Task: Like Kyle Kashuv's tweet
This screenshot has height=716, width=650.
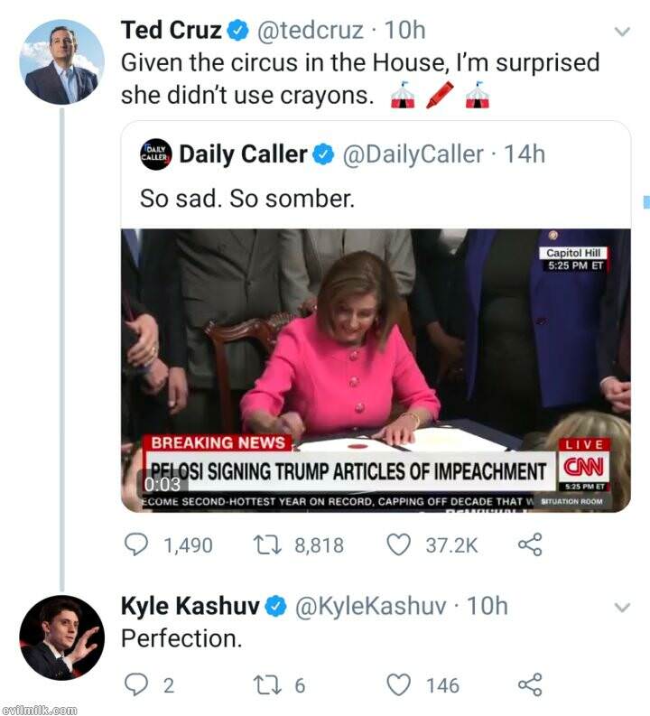Action: 399,685
